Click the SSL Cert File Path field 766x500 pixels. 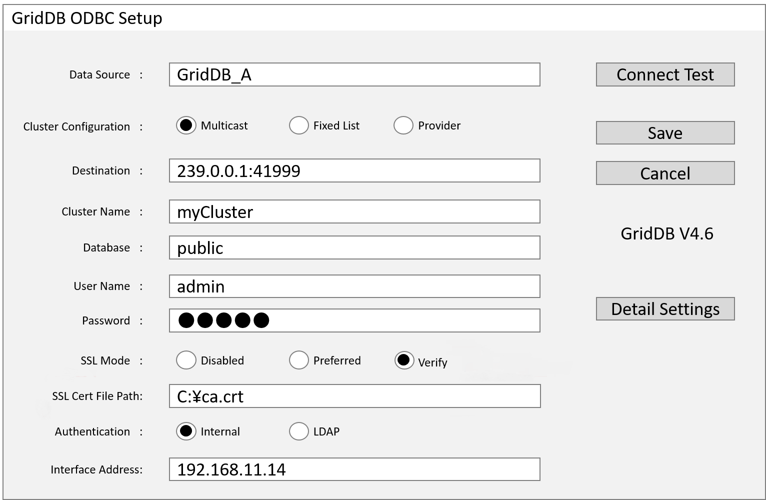[354, 396]
